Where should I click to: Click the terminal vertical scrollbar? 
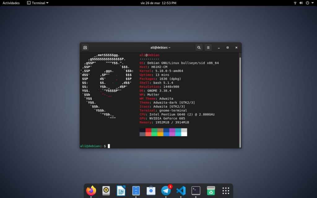(240, 99)
